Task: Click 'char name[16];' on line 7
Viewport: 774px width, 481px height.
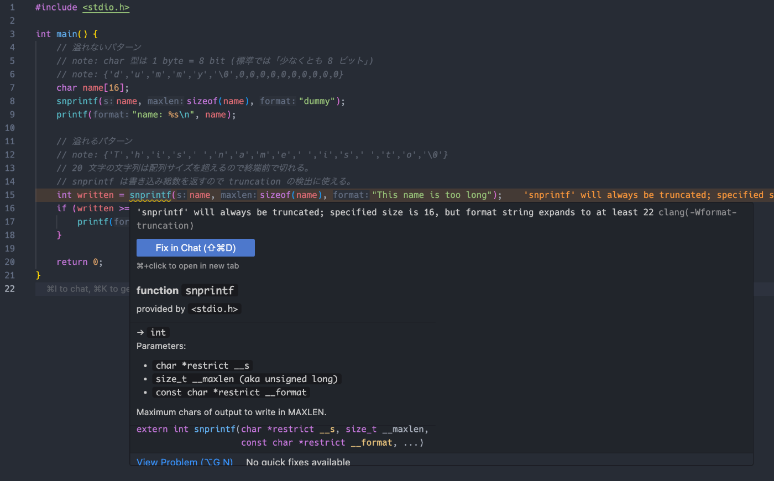Action: (92, 87)
